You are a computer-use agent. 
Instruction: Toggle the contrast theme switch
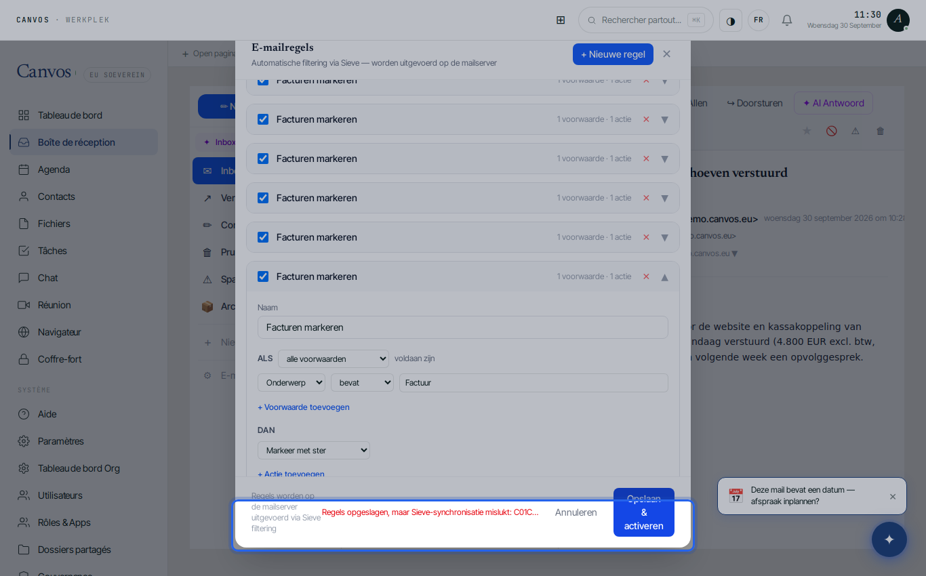tap(731, 20)
